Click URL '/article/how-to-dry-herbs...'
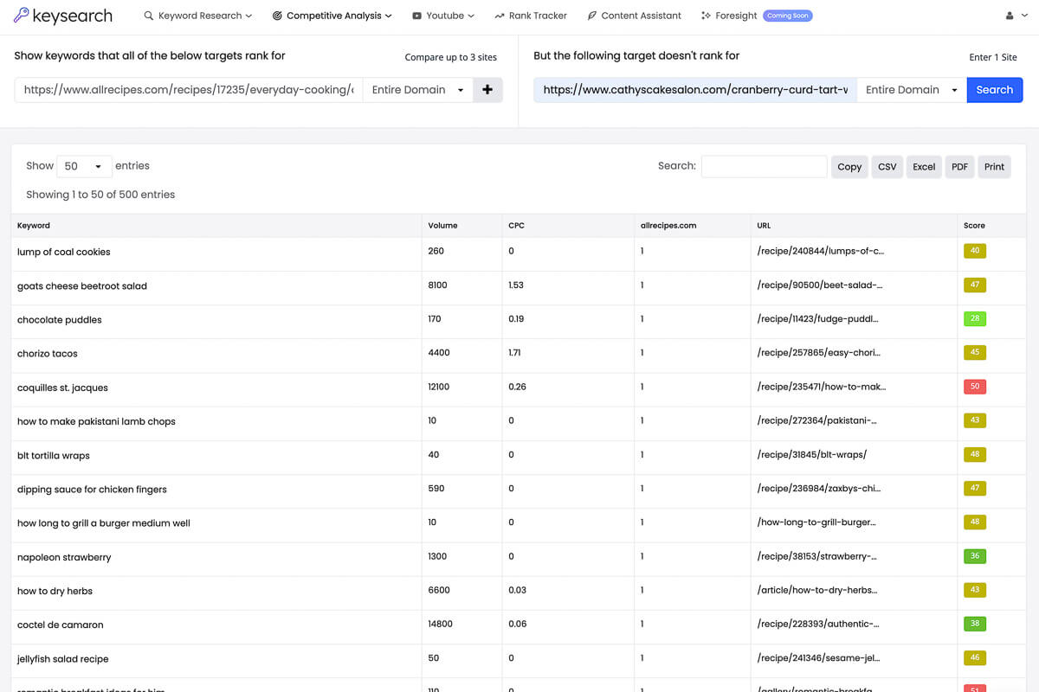The image size is (1039, 692). [818, 590]
